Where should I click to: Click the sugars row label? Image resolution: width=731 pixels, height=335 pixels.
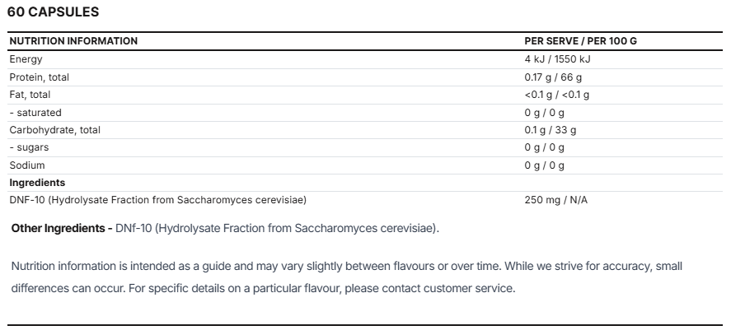pyautogui.click(x=29, y=147)
